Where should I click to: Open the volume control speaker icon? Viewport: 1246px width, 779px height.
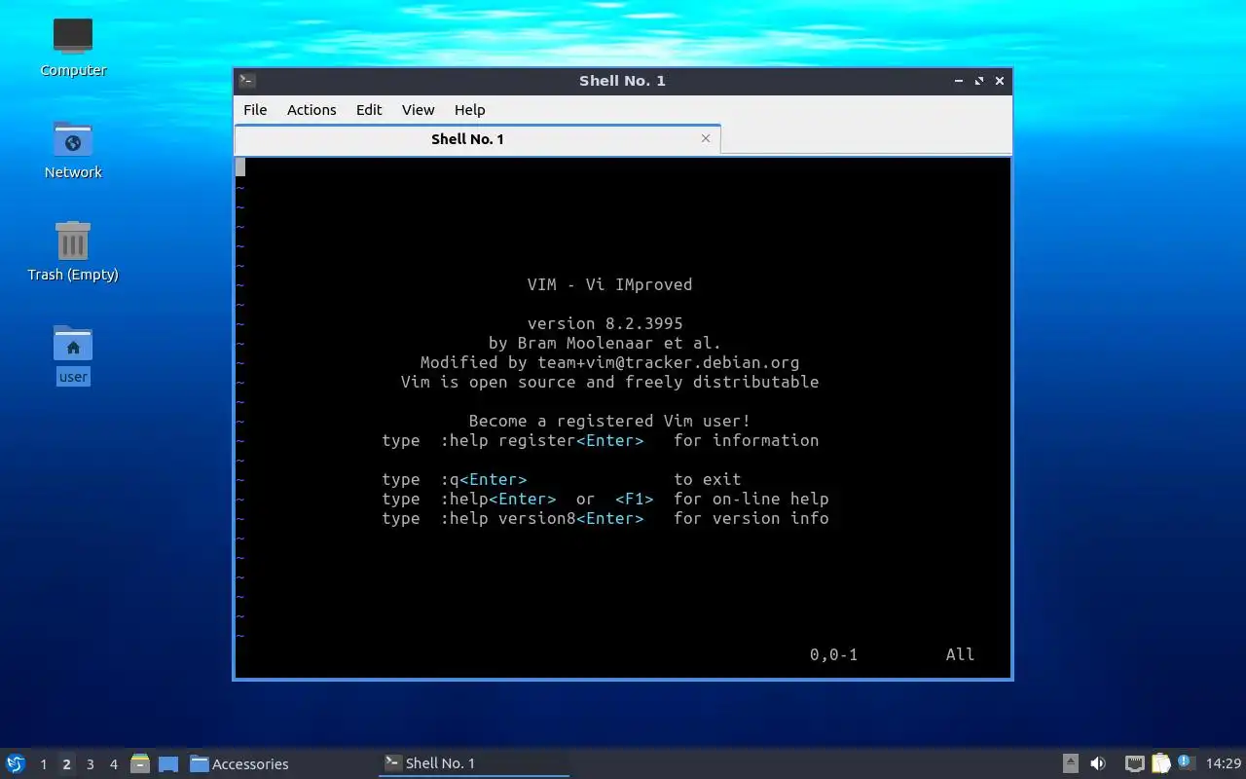1098,763
